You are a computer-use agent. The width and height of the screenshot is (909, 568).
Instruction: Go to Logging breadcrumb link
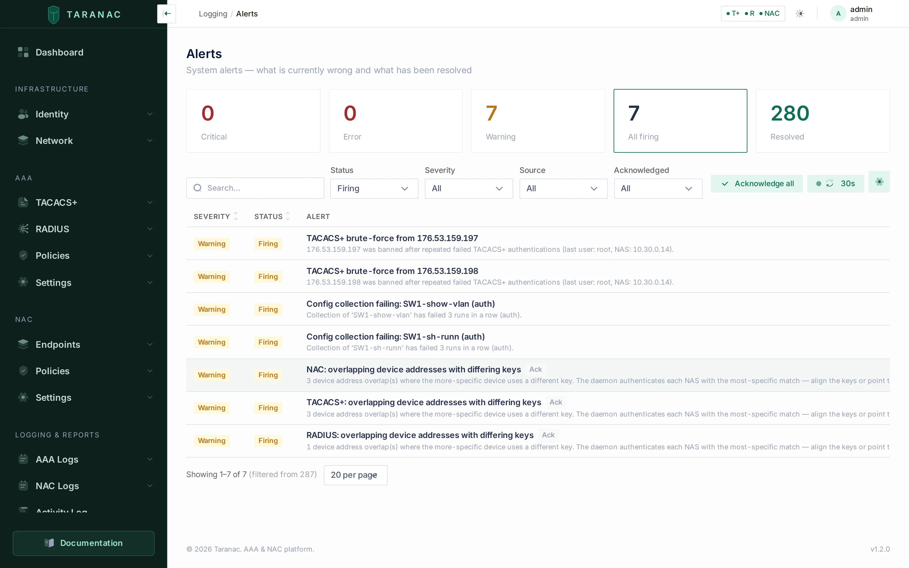pyautogui.click(x=213, y=14)
